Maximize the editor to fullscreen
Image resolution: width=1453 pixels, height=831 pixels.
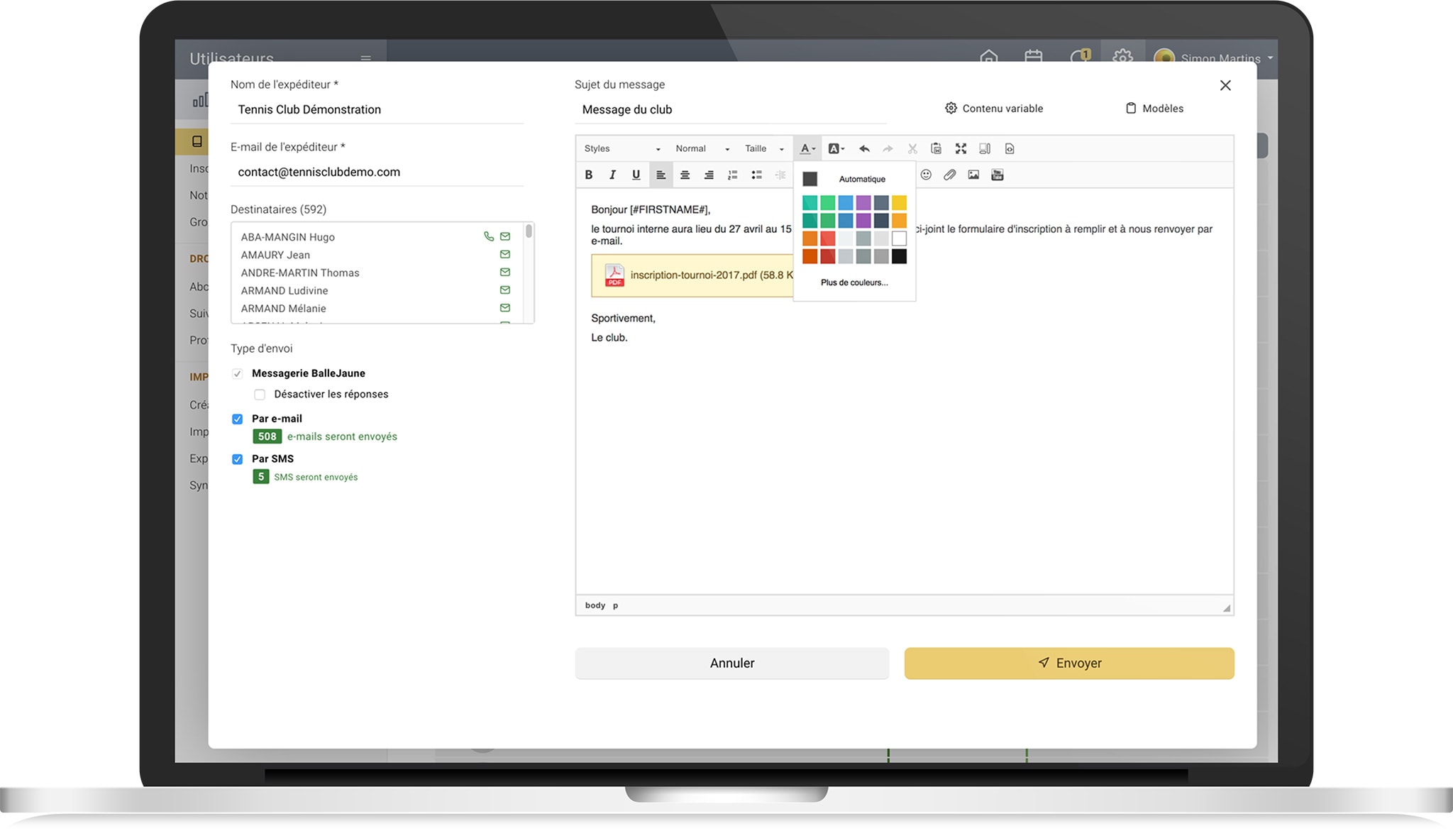tap(961, 148)
